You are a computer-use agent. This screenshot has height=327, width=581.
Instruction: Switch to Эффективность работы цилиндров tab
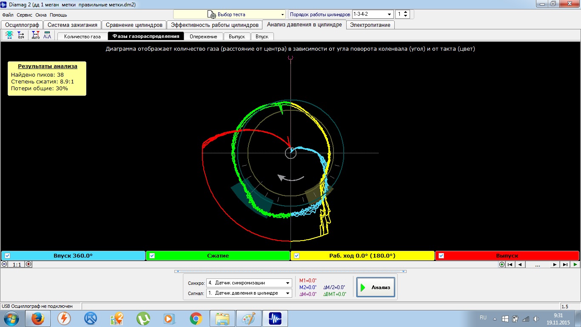tap(214, 25)
